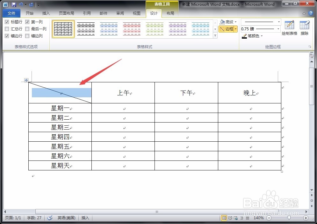Open the 绘图边框 dialog launcher
The height and width of the screenshot is (224, 317).
[x=310, y=47]
